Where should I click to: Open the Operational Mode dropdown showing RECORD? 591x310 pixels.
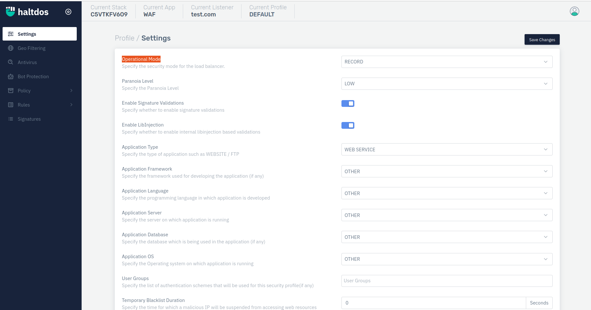447,62
